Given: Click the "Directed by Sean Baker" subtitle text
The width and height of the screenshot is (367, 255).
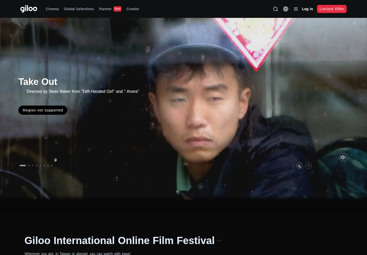Looking at the screenshot, I should (83, 91).
